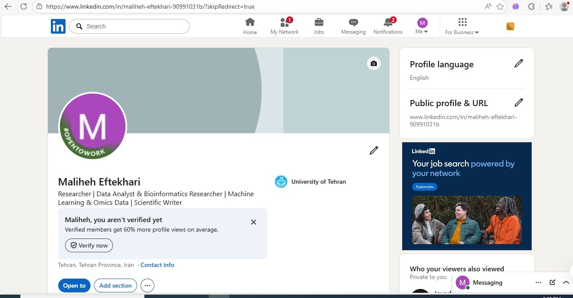Expand the For Business dropdown
Screen dimensions: 573x298
462,26
